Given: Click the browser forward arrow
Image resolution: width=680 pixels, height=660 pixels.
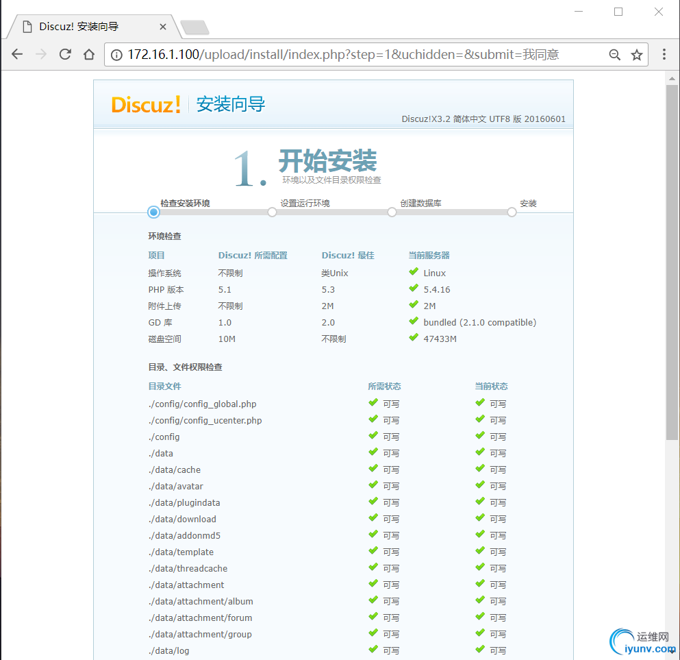Looking at the screenshot, I should point(41,54).
